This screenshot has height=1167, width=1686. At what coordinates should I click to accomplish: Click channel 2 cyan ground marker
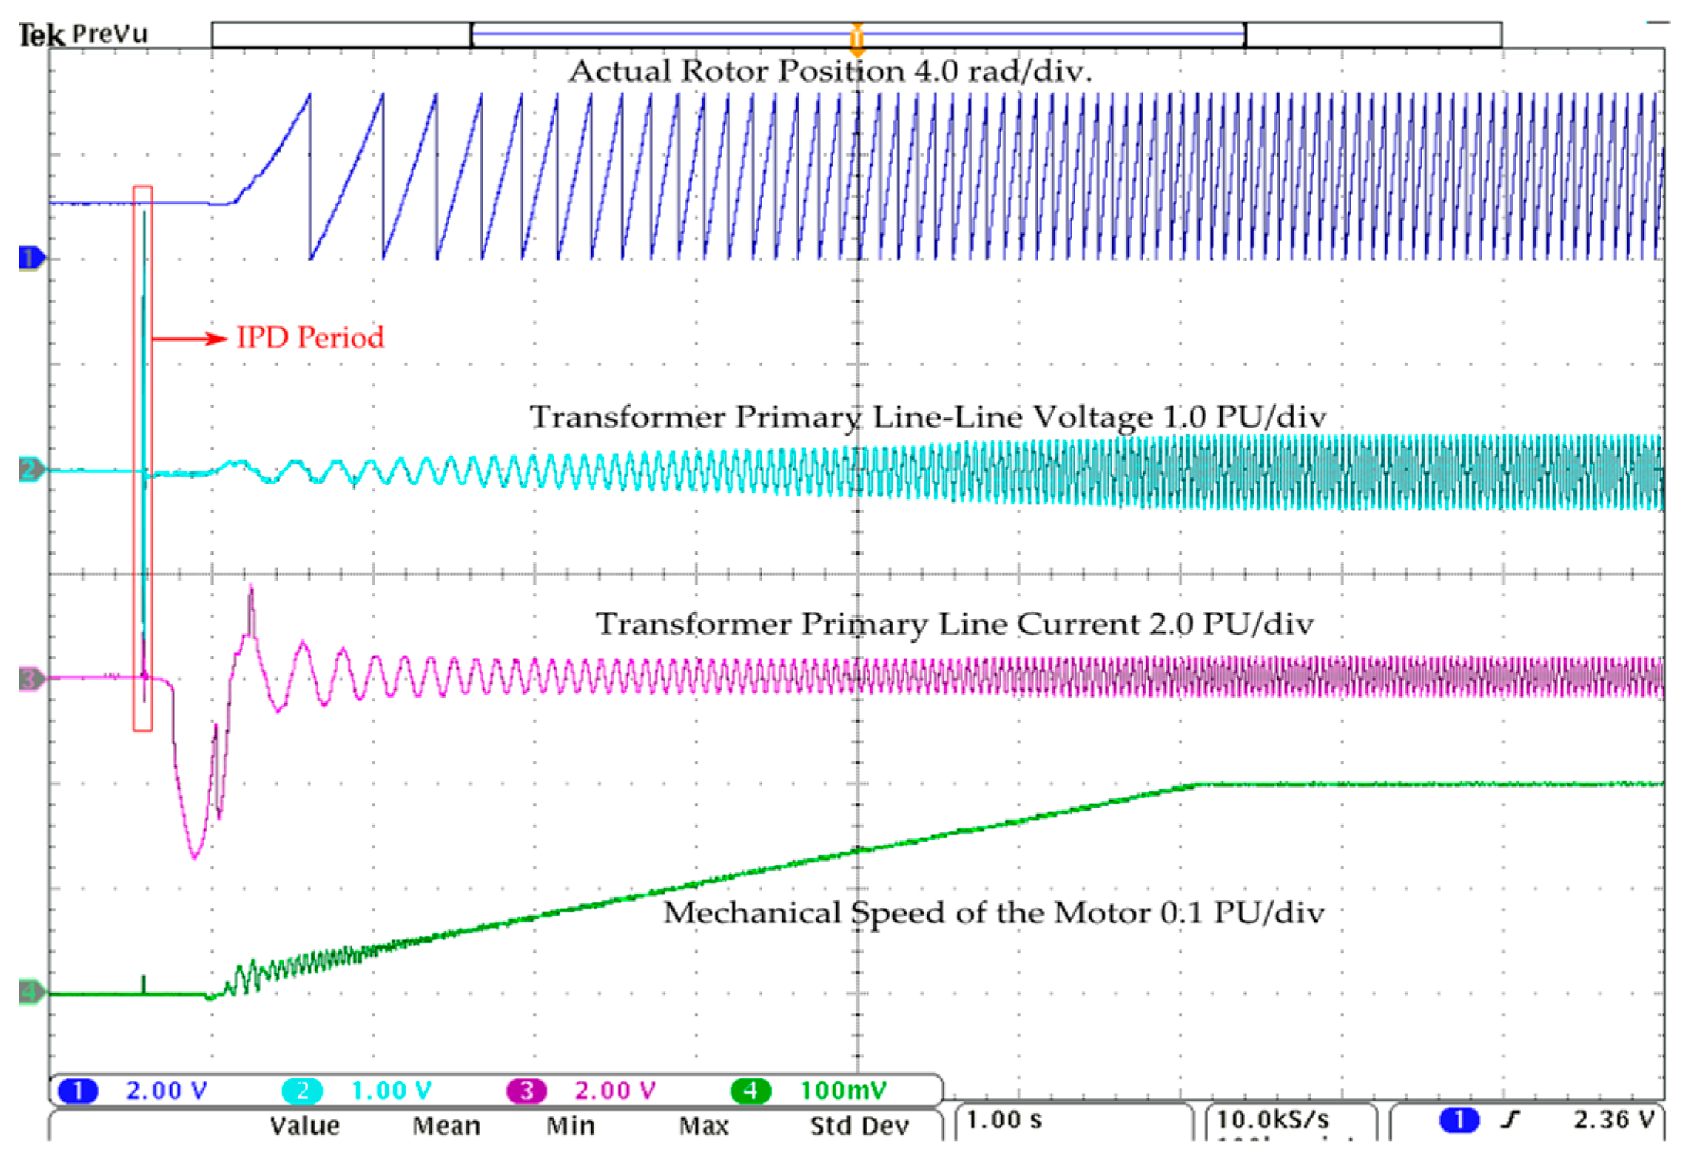click(30, 469)
